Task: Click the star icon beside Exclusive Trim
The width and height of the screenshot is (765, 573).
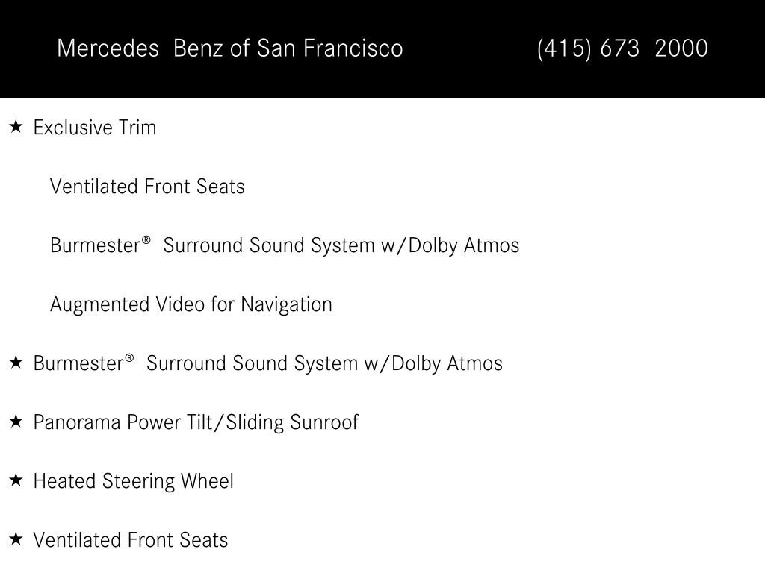Action: (x=16, y=127)
